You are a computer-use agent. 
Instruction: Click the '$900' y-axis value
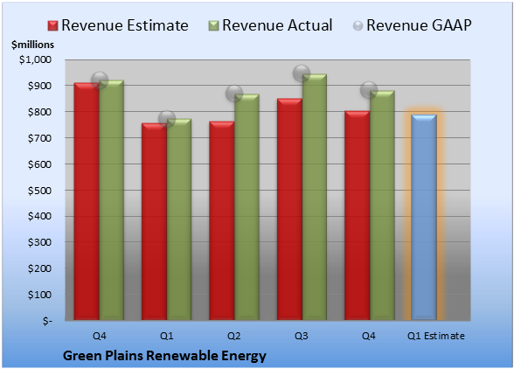[x=39, y=86]
